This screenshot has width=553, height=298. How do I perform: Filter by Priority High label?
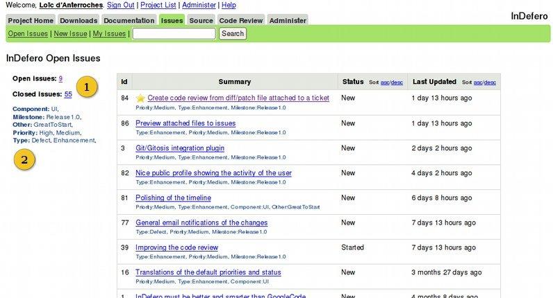pyautogui.click(x=47, y=132)
